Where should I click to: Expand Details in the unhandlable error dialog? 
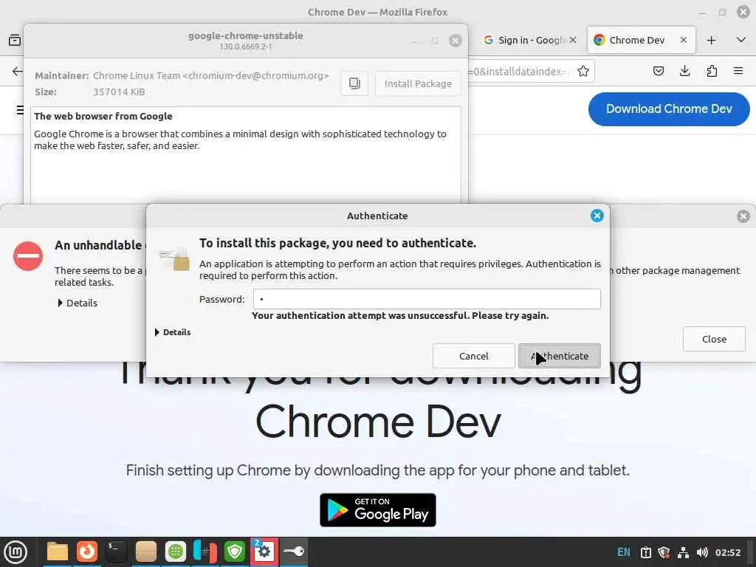click(x=78, y=303)
